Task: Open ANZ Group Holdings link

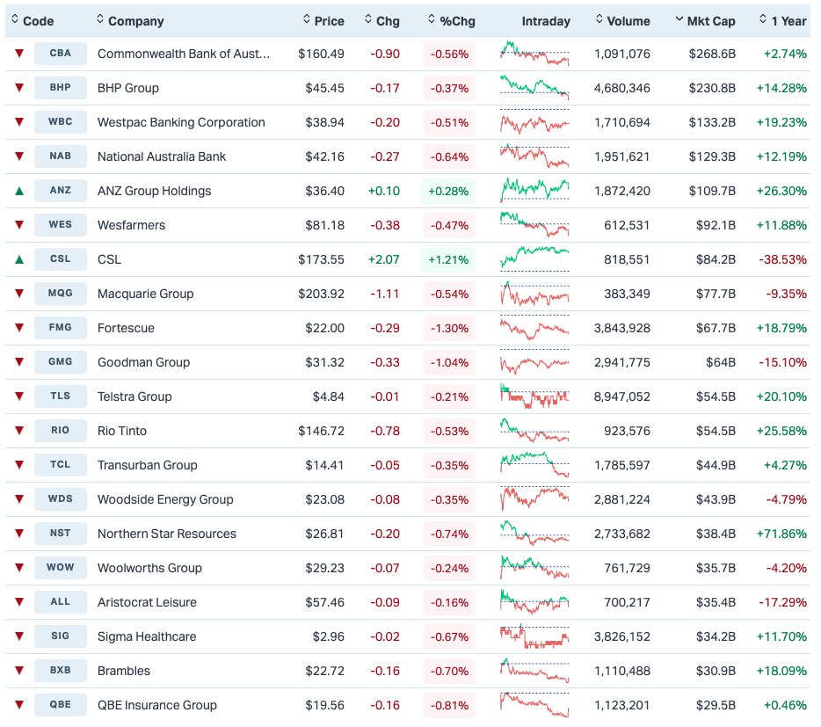Action: (155, 191)
